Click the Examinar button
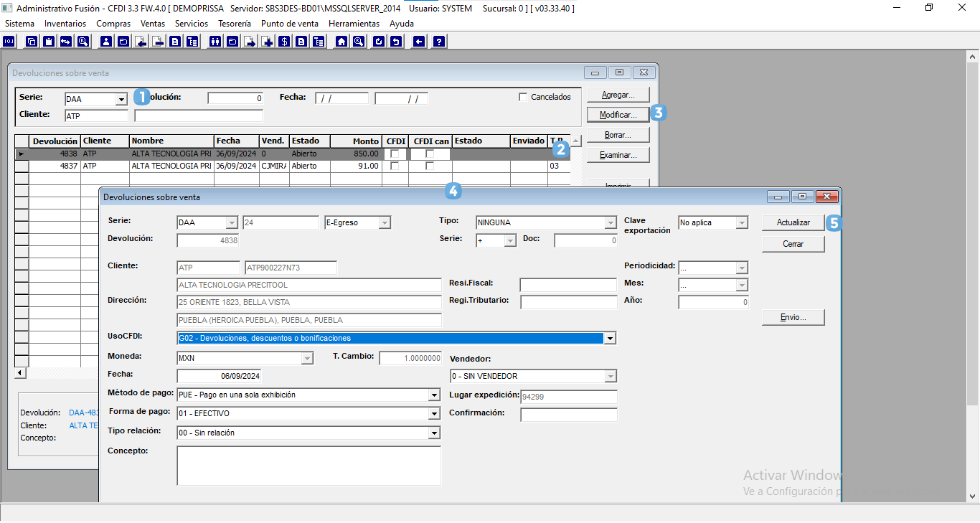 click(618, 155)
